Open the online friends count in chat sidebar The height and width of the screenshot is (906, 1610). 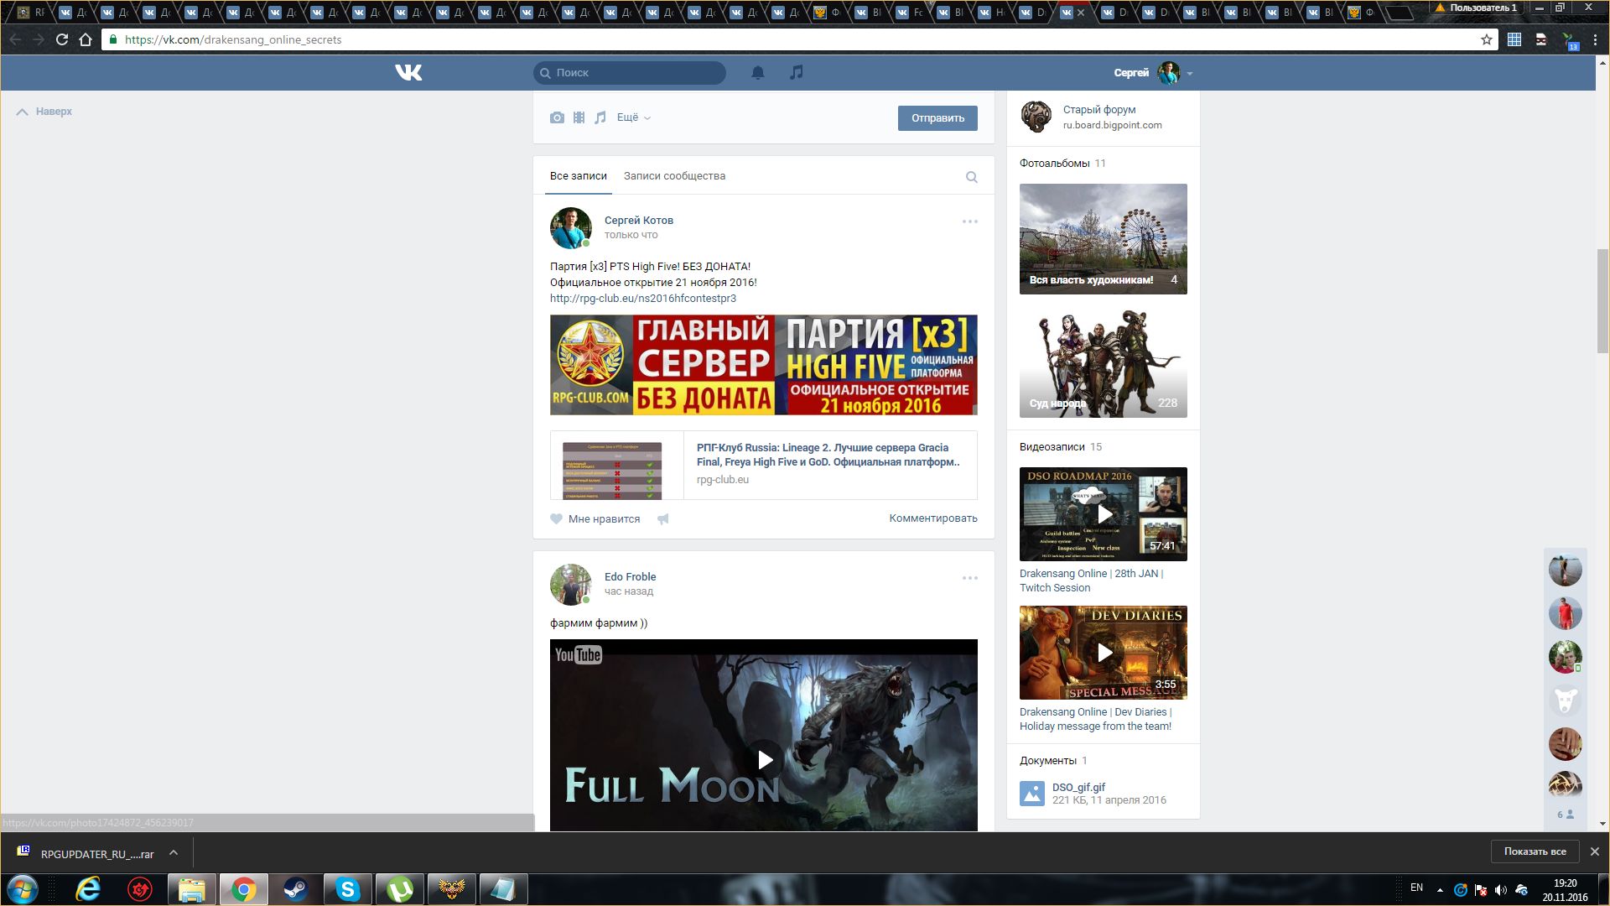coord(1565,815)
